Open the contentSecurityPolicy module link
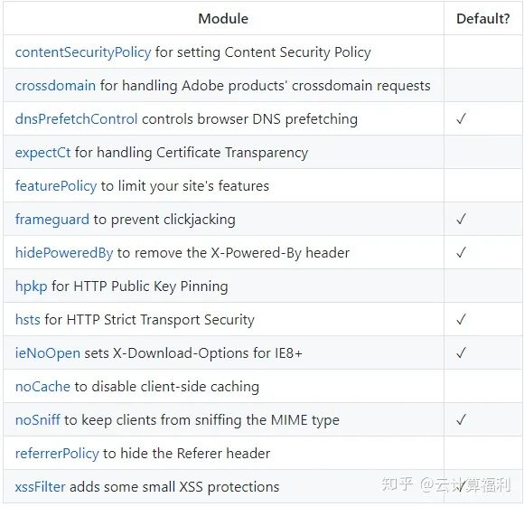 click(83, 52)
